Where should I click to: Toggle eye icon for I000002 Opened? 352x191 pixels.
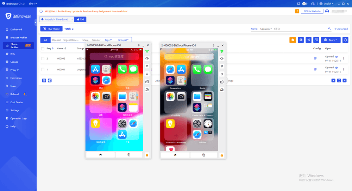[x=337, y=57]
